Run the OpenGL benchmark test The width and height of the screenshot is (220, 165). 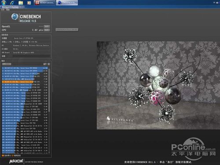pyautogui.click(x=47, y=26)
